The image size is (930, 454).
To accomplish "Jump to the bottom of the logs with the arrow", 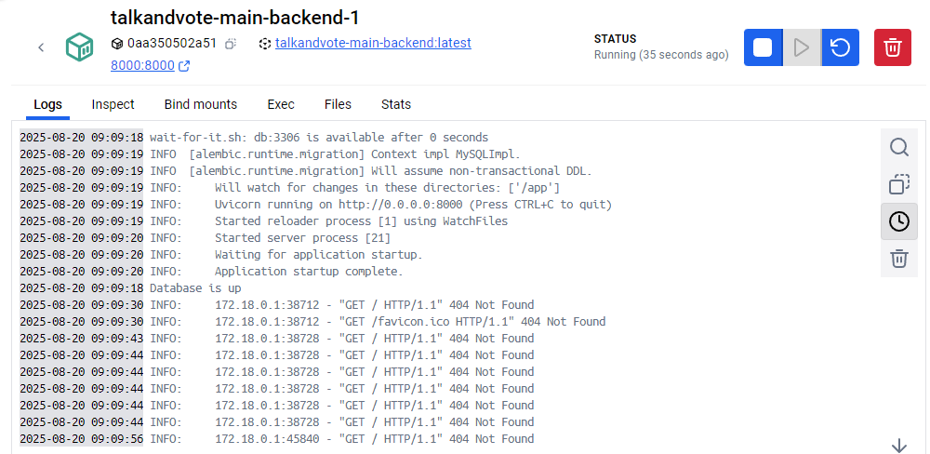I will (899, 445).
